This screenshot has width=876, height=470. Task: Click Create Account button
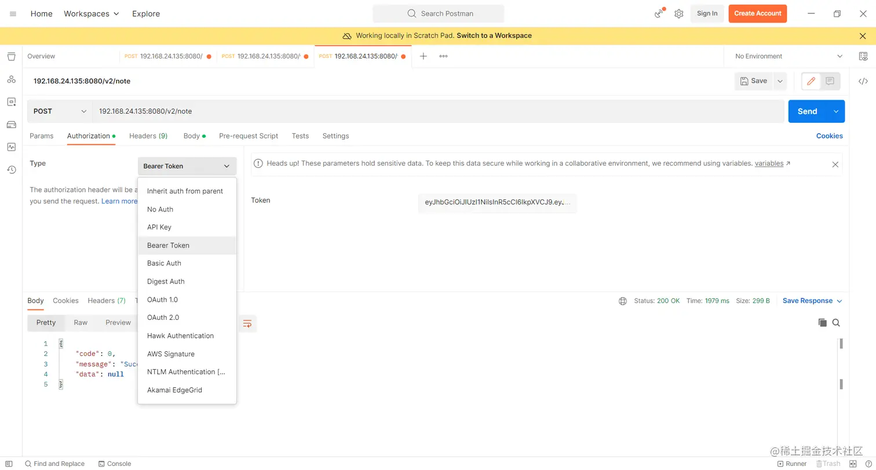(757, 13)
